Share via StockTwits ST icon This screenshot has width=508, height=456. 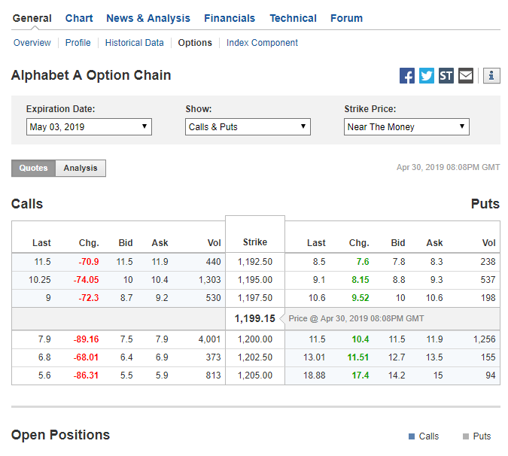pos(446,76)
